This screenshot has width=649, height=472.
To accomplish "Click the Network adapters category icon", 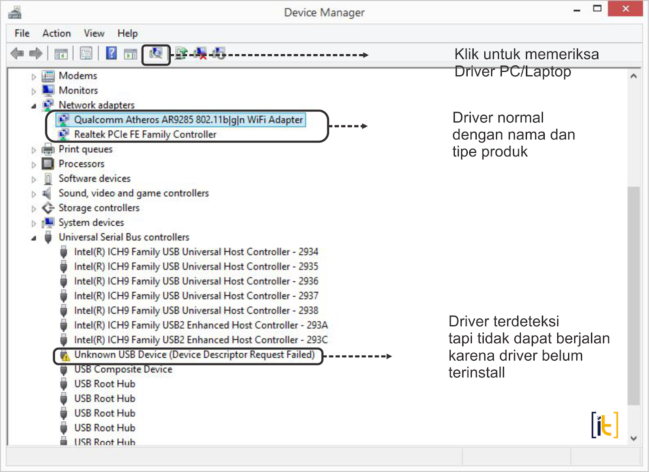I will point(48,105).
